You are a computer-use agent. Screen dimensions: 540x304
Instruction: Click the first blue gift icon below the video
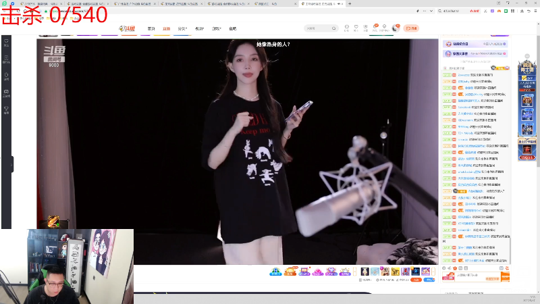point(275,272)
